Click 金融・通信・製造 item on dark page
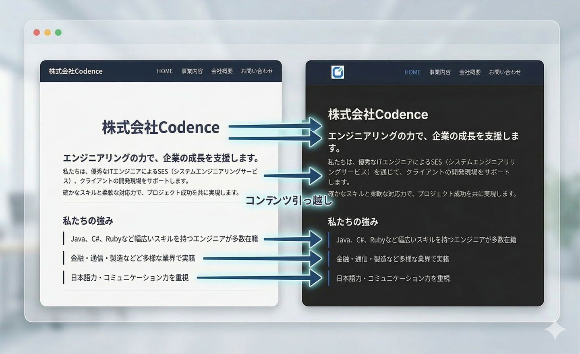Screen dimensions: 580x354 [x=393, y=259]
